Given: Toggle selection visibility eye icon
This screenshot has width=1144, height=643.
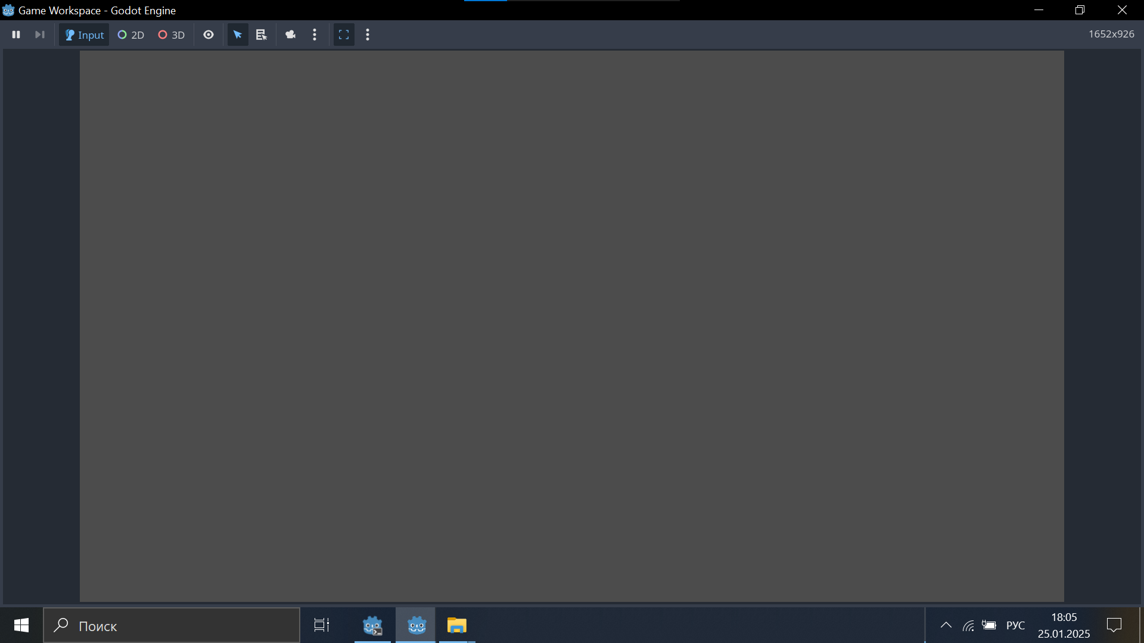Looking at the screenshot, I should (x=209, y=35).
